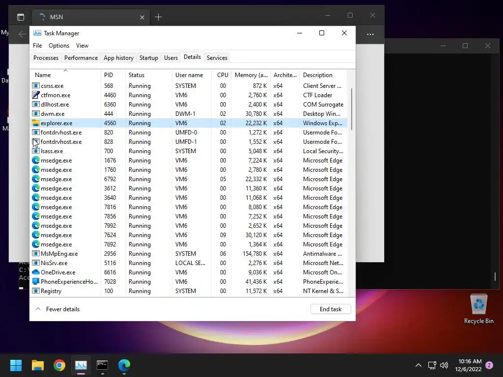Open Google Chrome from the taskbar

pyautogui.click(x=59, y=365)
